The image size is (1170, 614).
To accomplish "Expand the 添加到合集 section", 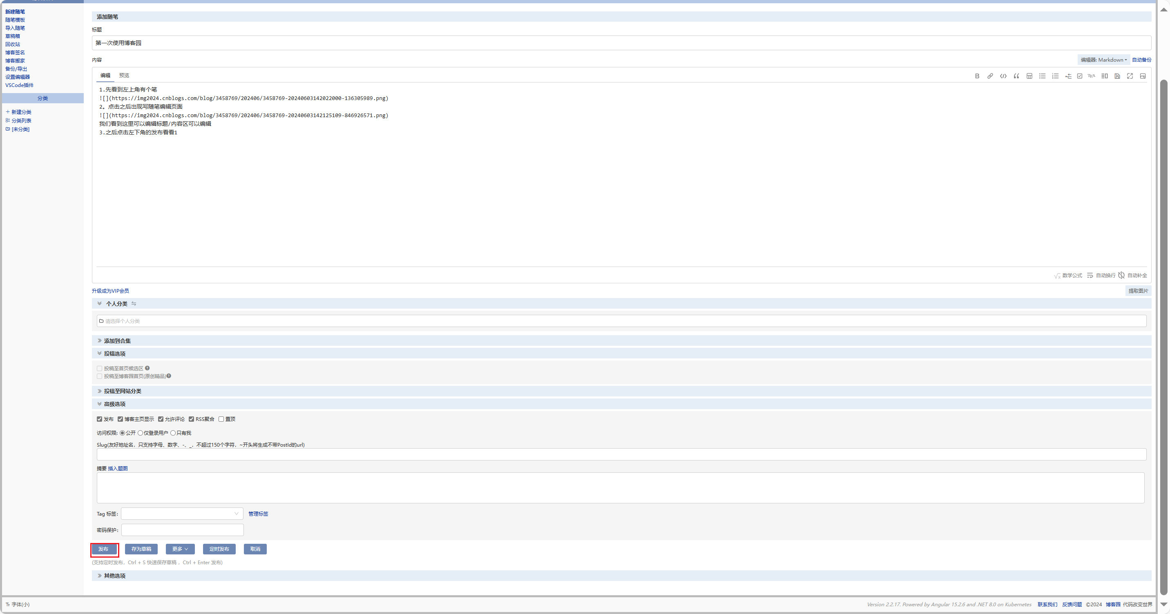I will point(117,341).
